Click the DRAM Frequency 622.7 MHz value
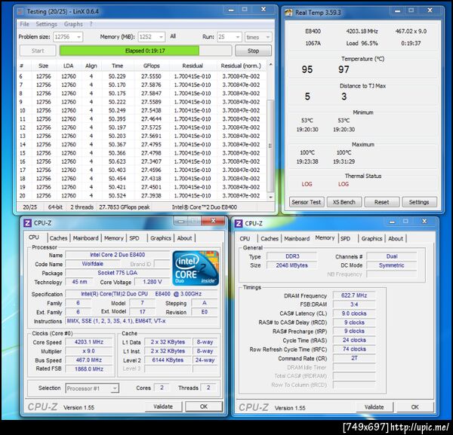The image size is (453, 435). click(354, 295)
